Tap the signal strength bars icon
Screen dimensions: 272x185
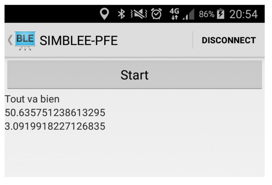(x=187, y=15)
